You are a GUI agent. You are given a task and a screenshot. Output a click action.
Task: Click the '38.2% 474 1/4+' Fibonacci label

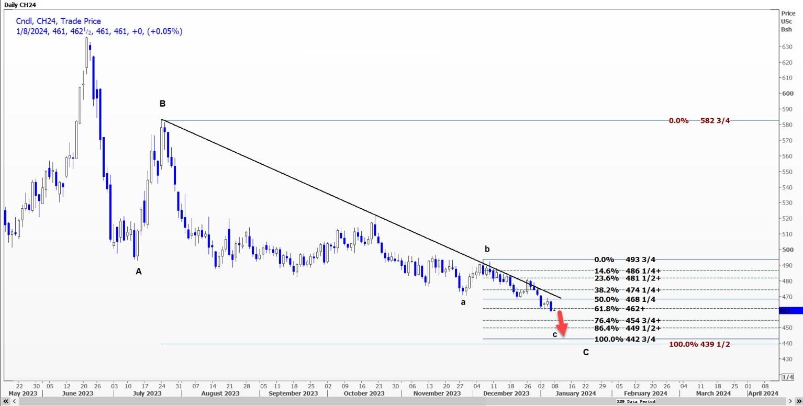627,290
